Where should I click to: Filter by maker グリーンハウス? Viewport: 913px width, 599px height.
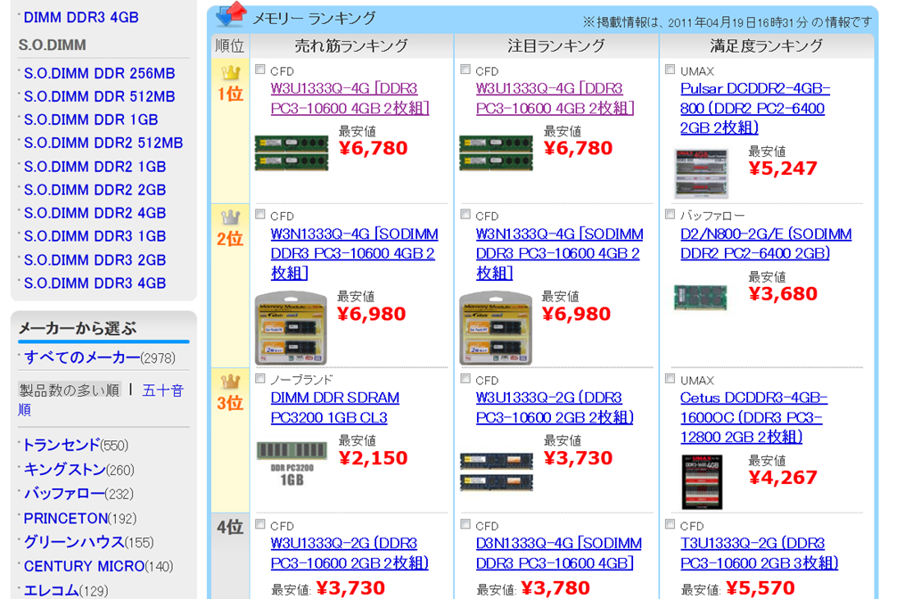point(74,542)
